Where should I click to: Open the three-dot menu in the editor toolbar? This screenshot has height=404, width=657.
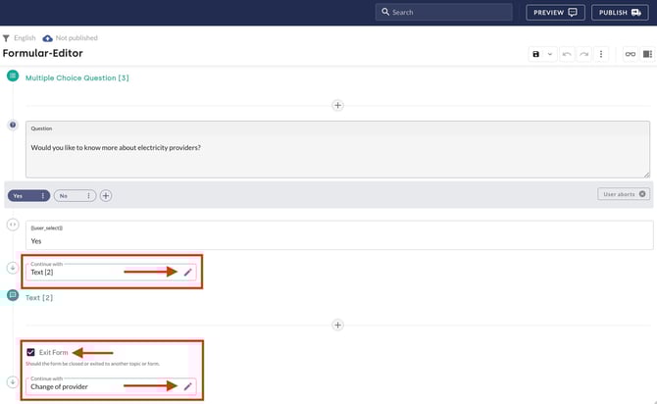coord(601,54)
